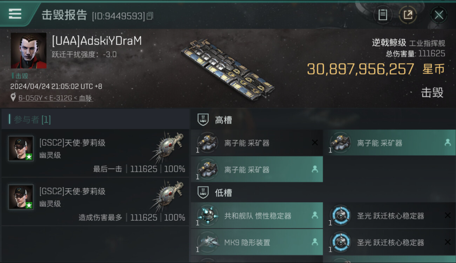Viewport: 456px width, 263px height.
Task: Click the 击毁报告 title tab
Action: point(64,15)
